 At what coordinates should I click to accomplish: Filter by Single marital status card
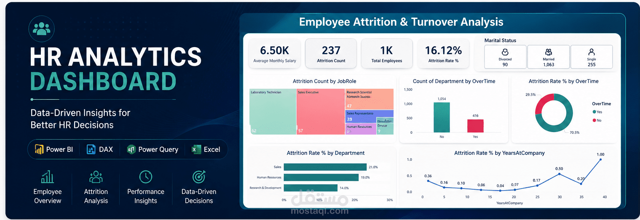click(592, 57)
